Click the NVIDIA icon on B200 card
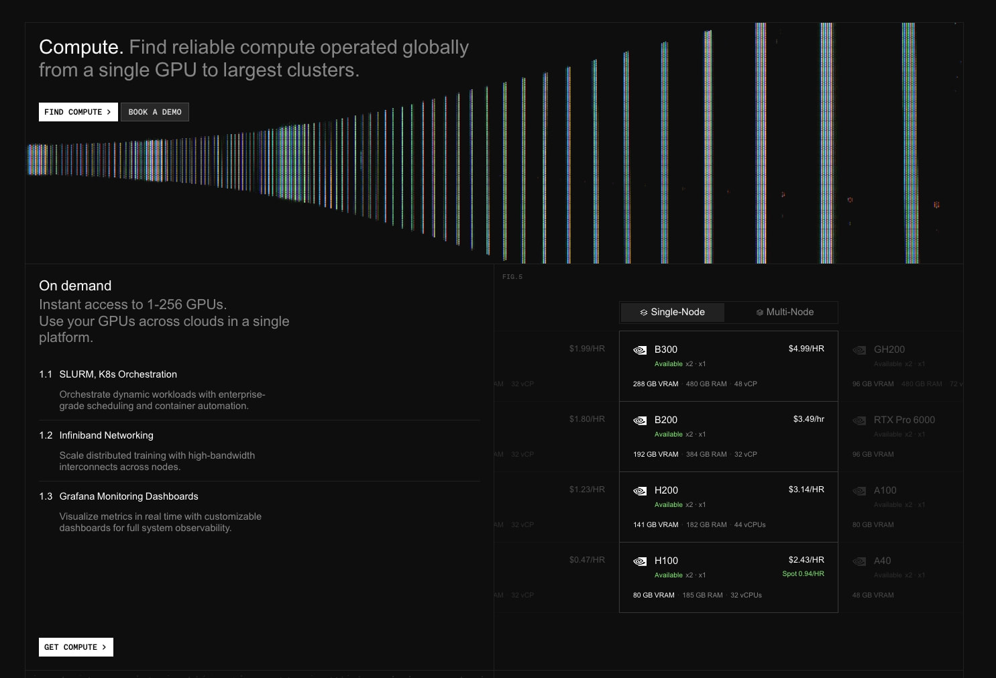The image size is (996, 678). click(640, 420)
